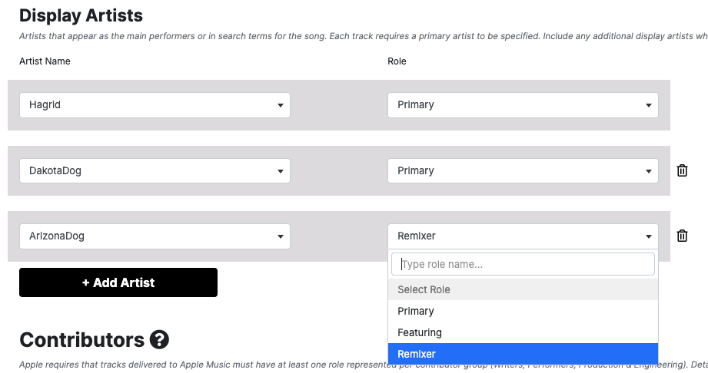Open the Contributors help question mark

pos(159,340)
